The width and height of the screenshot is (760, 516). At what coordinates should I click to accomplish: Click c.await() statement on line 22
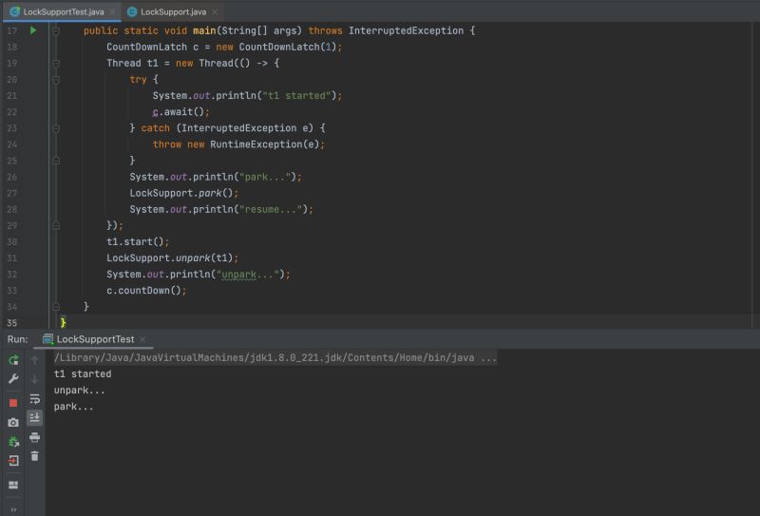point(180,112)
